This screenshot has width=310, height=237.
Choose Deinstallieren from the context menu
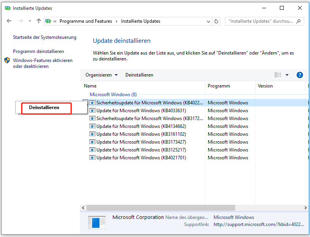(44, 108)
